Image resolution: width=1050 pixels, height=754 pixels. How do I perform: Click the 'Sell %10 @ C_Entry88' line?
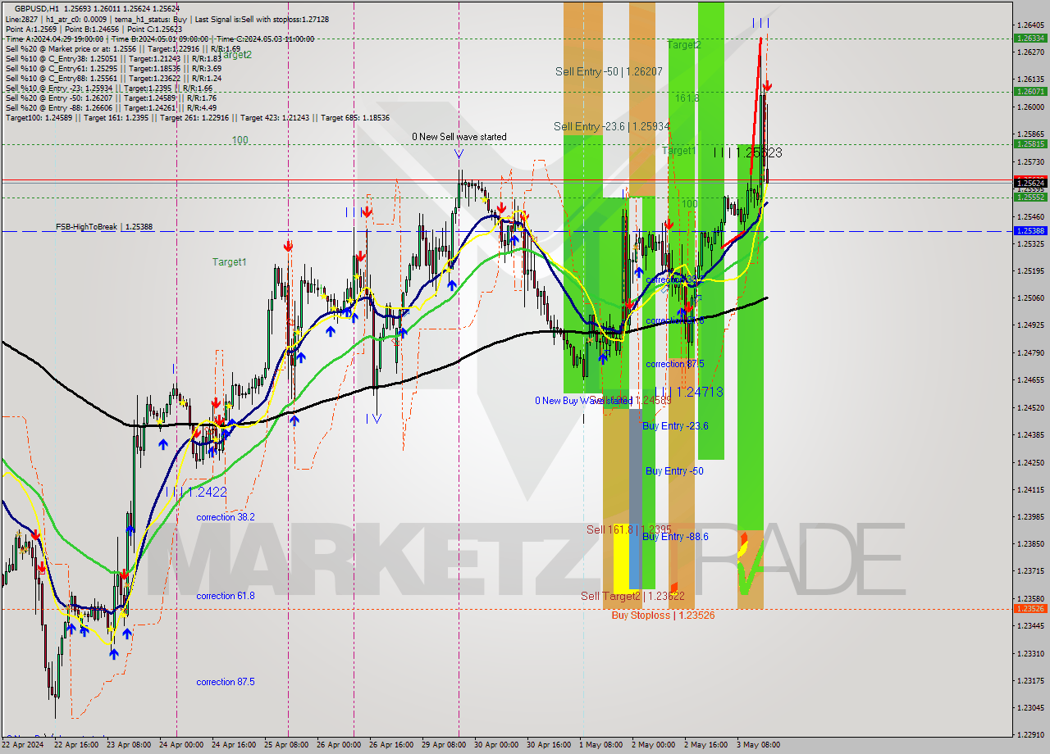(x=113, y=78)
